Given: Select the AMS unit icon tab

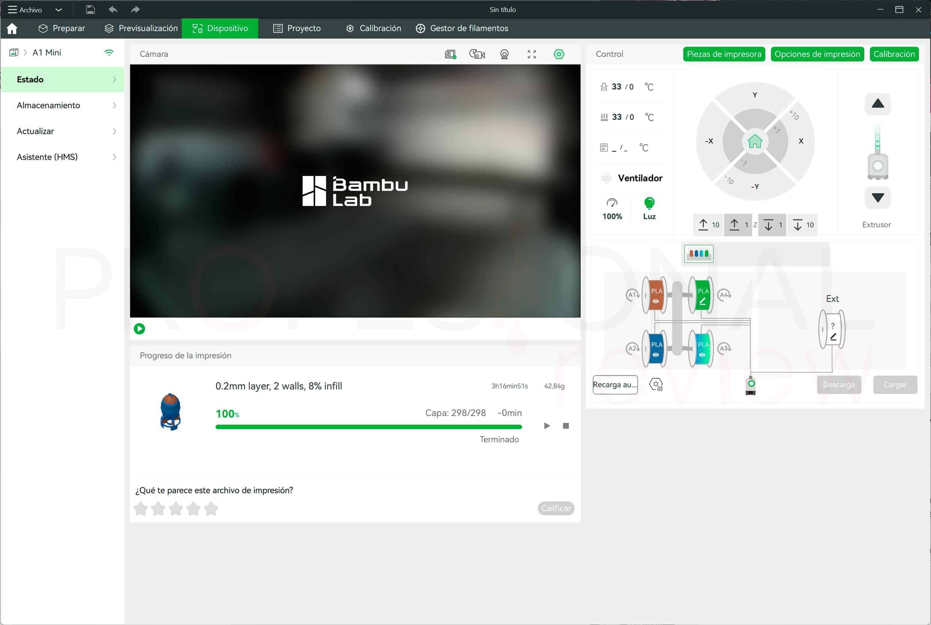Looking at the screenshot, I should pyautogui.click(x=699, y=254).
